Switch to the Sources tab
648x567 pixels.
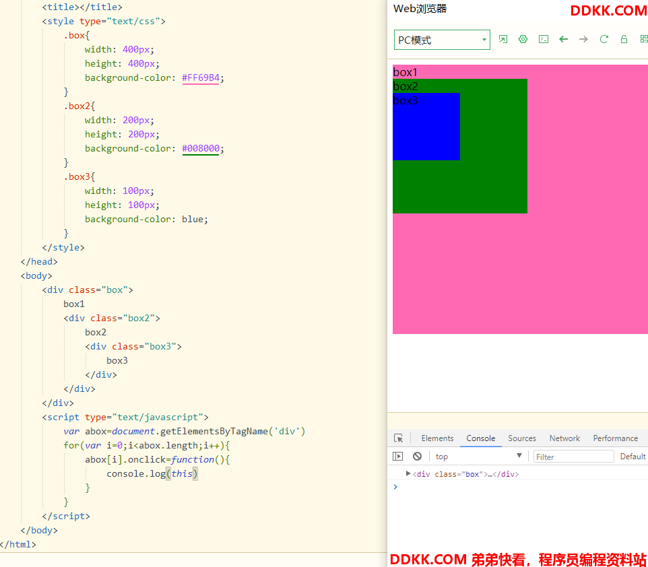click(x=522, y=438)
